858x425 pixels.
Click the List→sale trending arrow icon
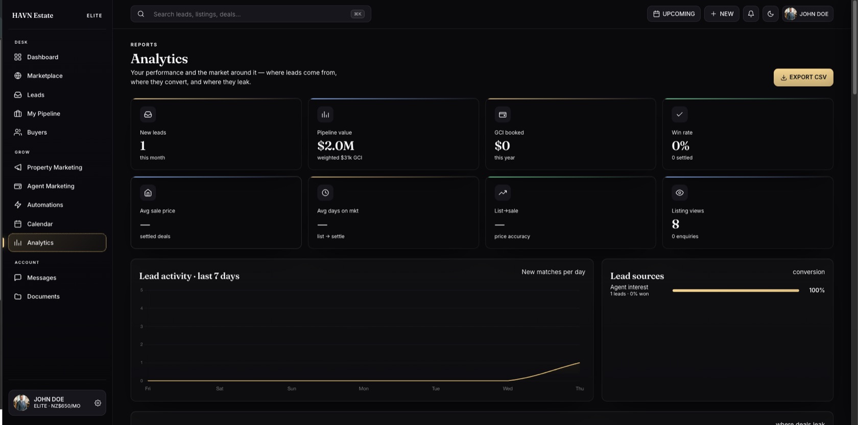tap(503, 193)
